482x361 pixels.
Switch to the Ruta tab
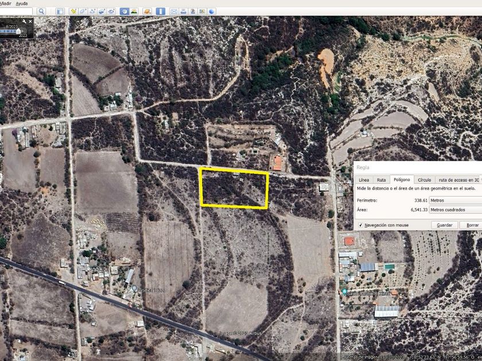click(x=381, y=180)
